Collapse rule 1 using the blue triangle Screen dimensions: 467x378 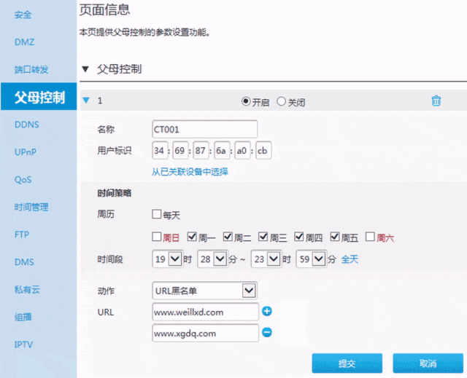coord(86,101)
